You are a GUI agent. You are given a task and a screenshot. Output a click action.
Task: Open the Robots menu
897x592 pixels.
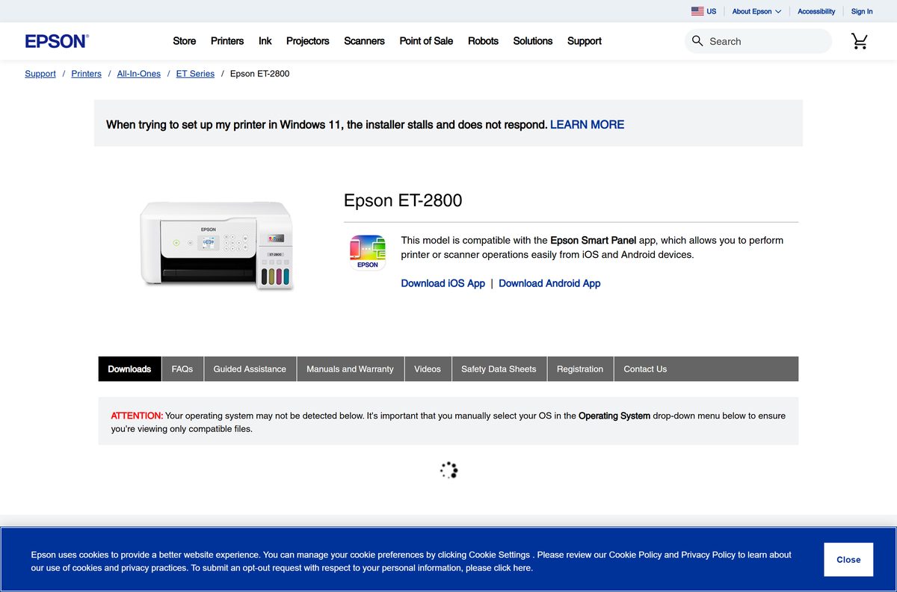click(483, 41)
